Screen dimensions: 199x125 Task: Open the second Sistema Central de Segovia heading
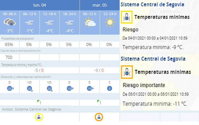153,59
